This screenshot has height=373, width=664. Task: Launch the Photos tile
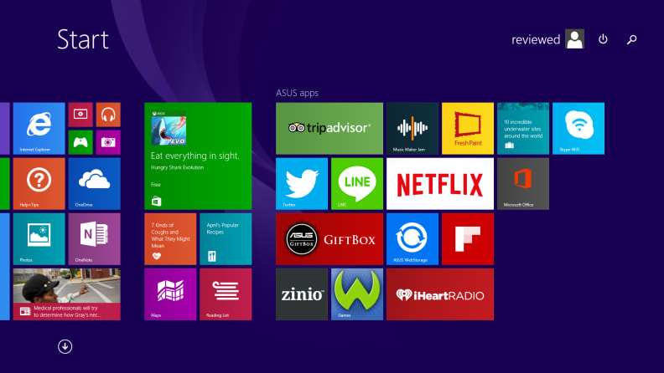(39, 239)
